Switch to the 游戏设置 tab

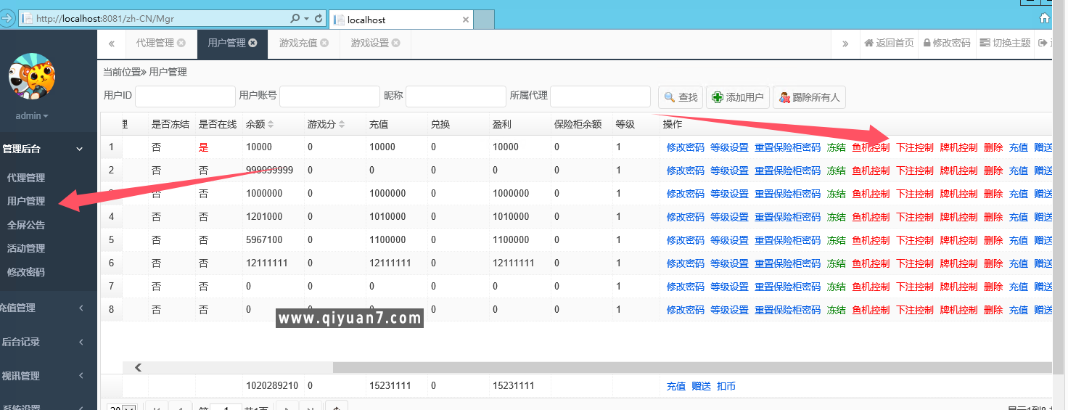click(370, 43)
